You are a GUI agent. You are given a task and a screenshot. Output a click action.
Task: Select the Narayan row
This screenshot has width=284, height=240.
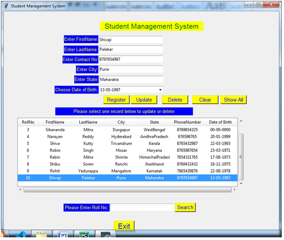(127, 137)
